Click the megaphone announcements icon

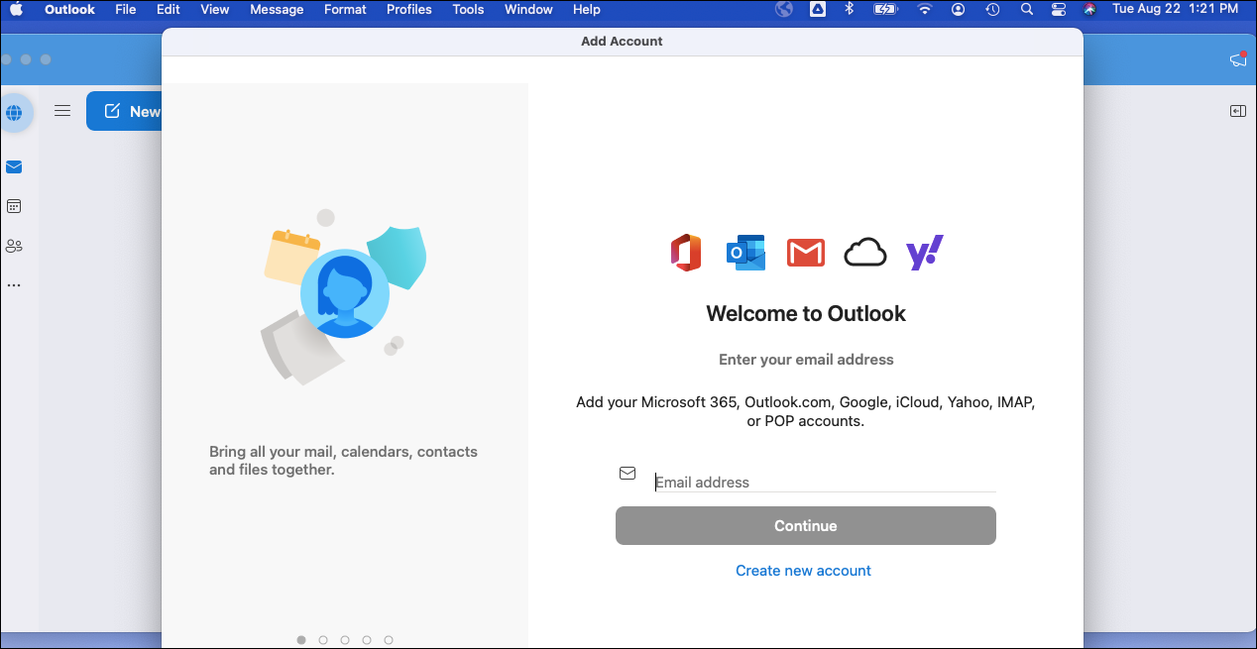[x=1237, y=60]
